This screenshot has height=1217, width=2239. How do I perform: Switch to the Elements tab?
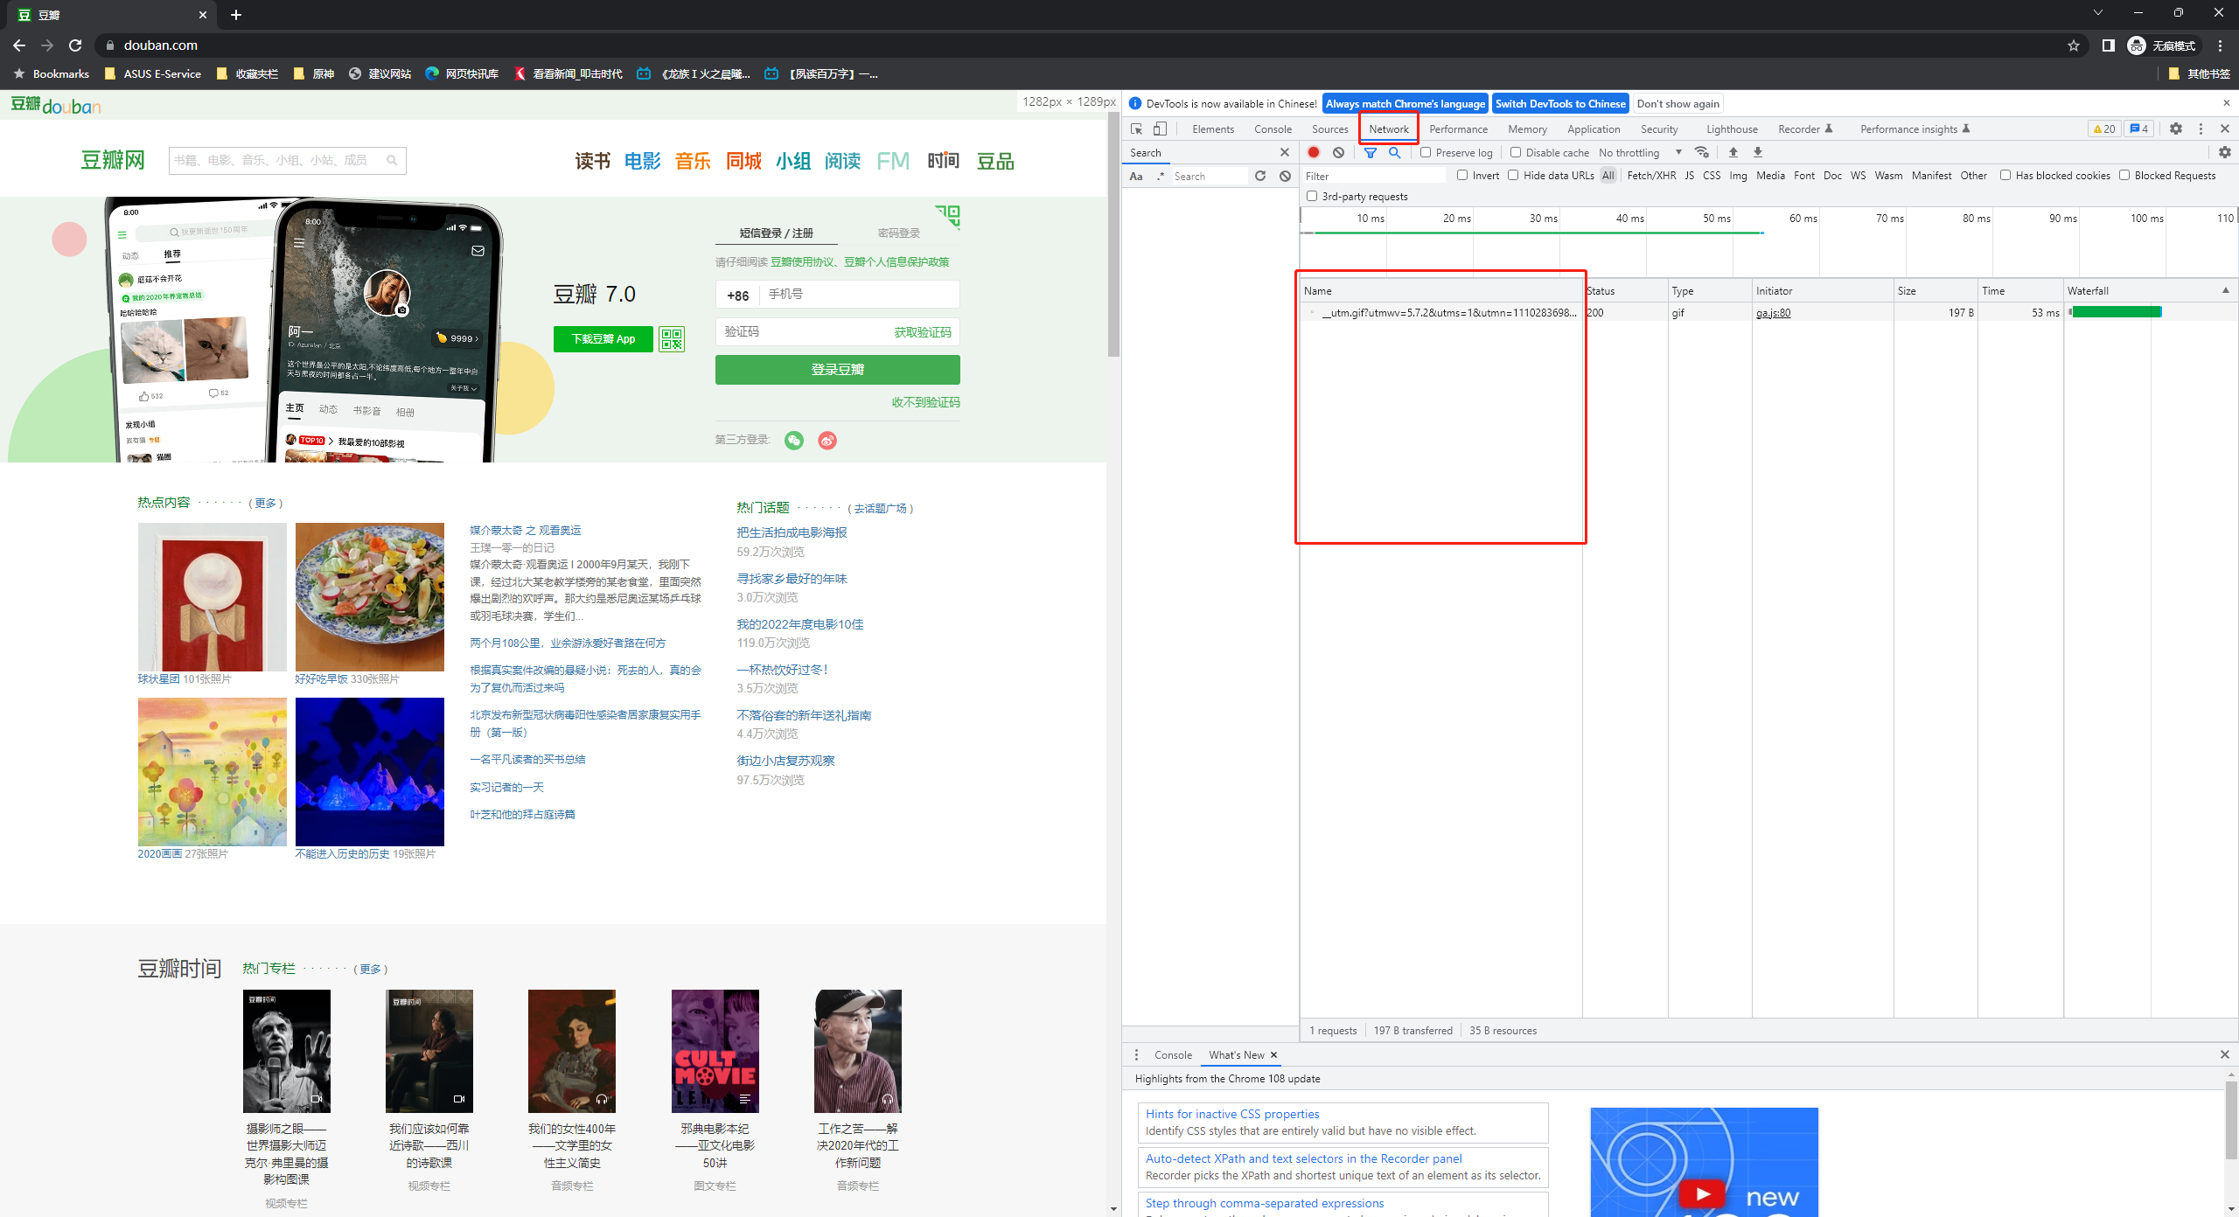click(1212, 129)
